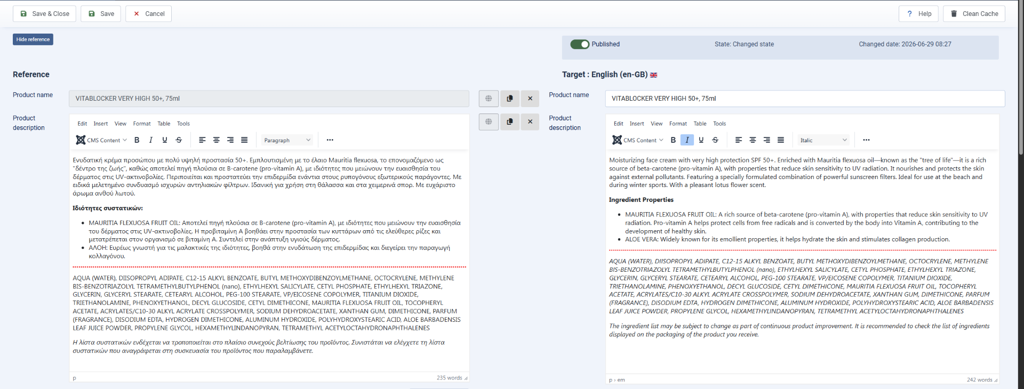The image size is (1024, 389).
Task: Open Italic format dropdown in target editor
Action: click(x=823, y=140)
